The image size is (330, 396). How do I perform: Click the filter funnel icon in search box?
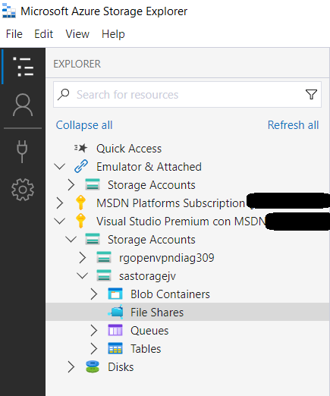[x=311, y=95]
